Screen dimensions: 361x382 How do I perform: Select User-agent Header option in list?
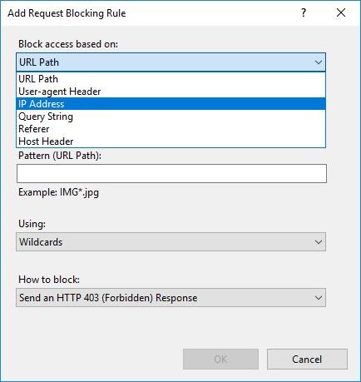click(x=171, y=92)
